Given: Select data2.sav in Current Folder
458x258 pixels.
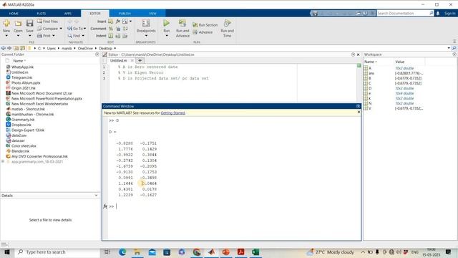Looking at the screenshot, I should [19, 135].
